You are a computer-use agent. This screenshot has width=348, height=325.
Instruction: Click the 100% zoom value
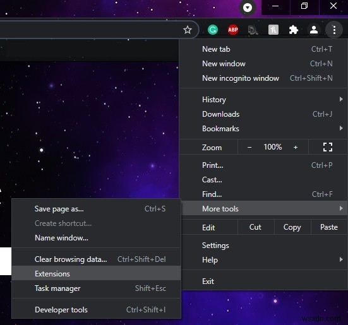click(x=273, y=147)
